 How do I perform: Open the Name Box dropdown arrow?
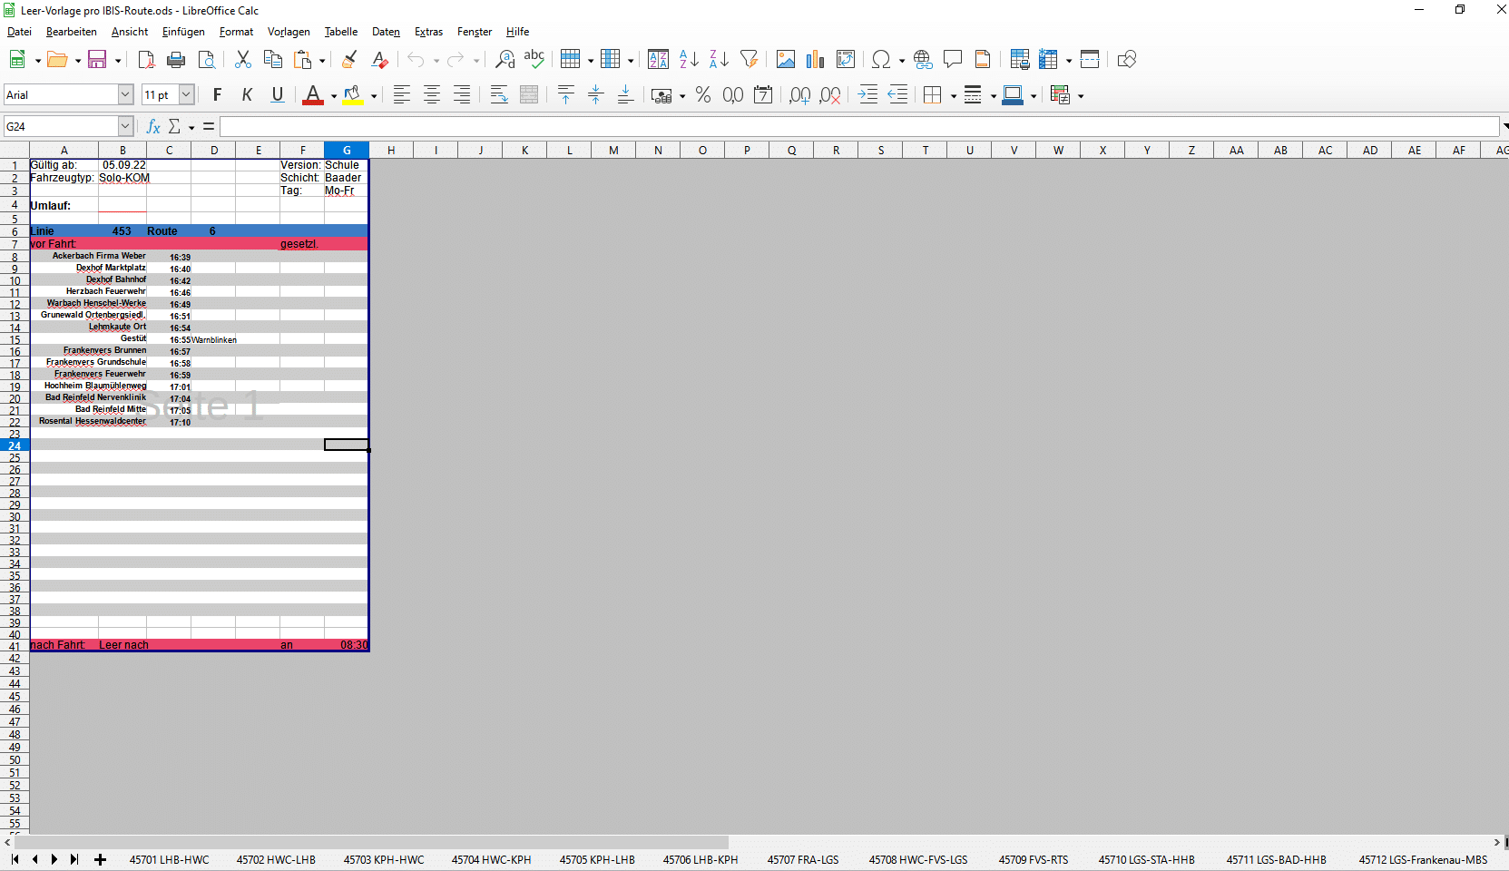pyautogui.click(x=125, y=127)
